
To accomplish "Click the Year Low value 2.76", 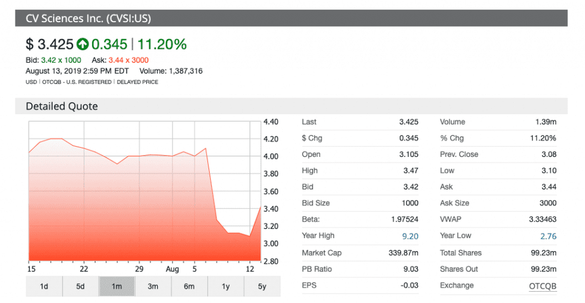I will click(547, 236).
